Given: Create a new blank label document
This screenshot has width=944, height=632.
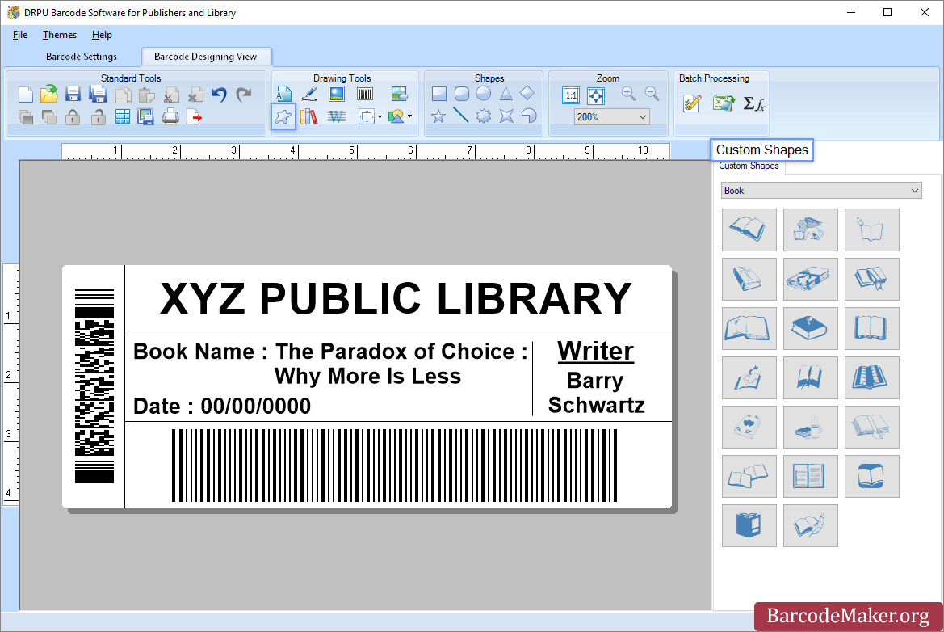Looking at the screenshot, I should point(25,95).
